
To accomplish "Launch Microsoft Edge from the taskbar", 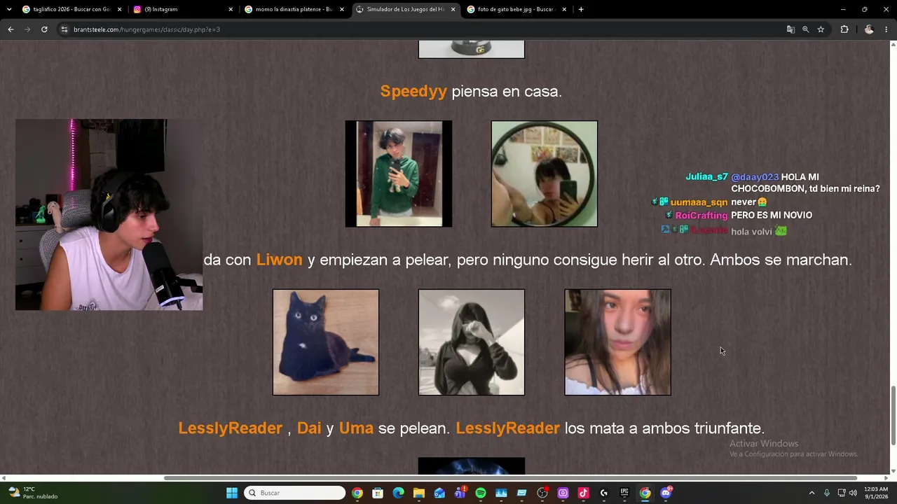I will [x=399, y=493].
